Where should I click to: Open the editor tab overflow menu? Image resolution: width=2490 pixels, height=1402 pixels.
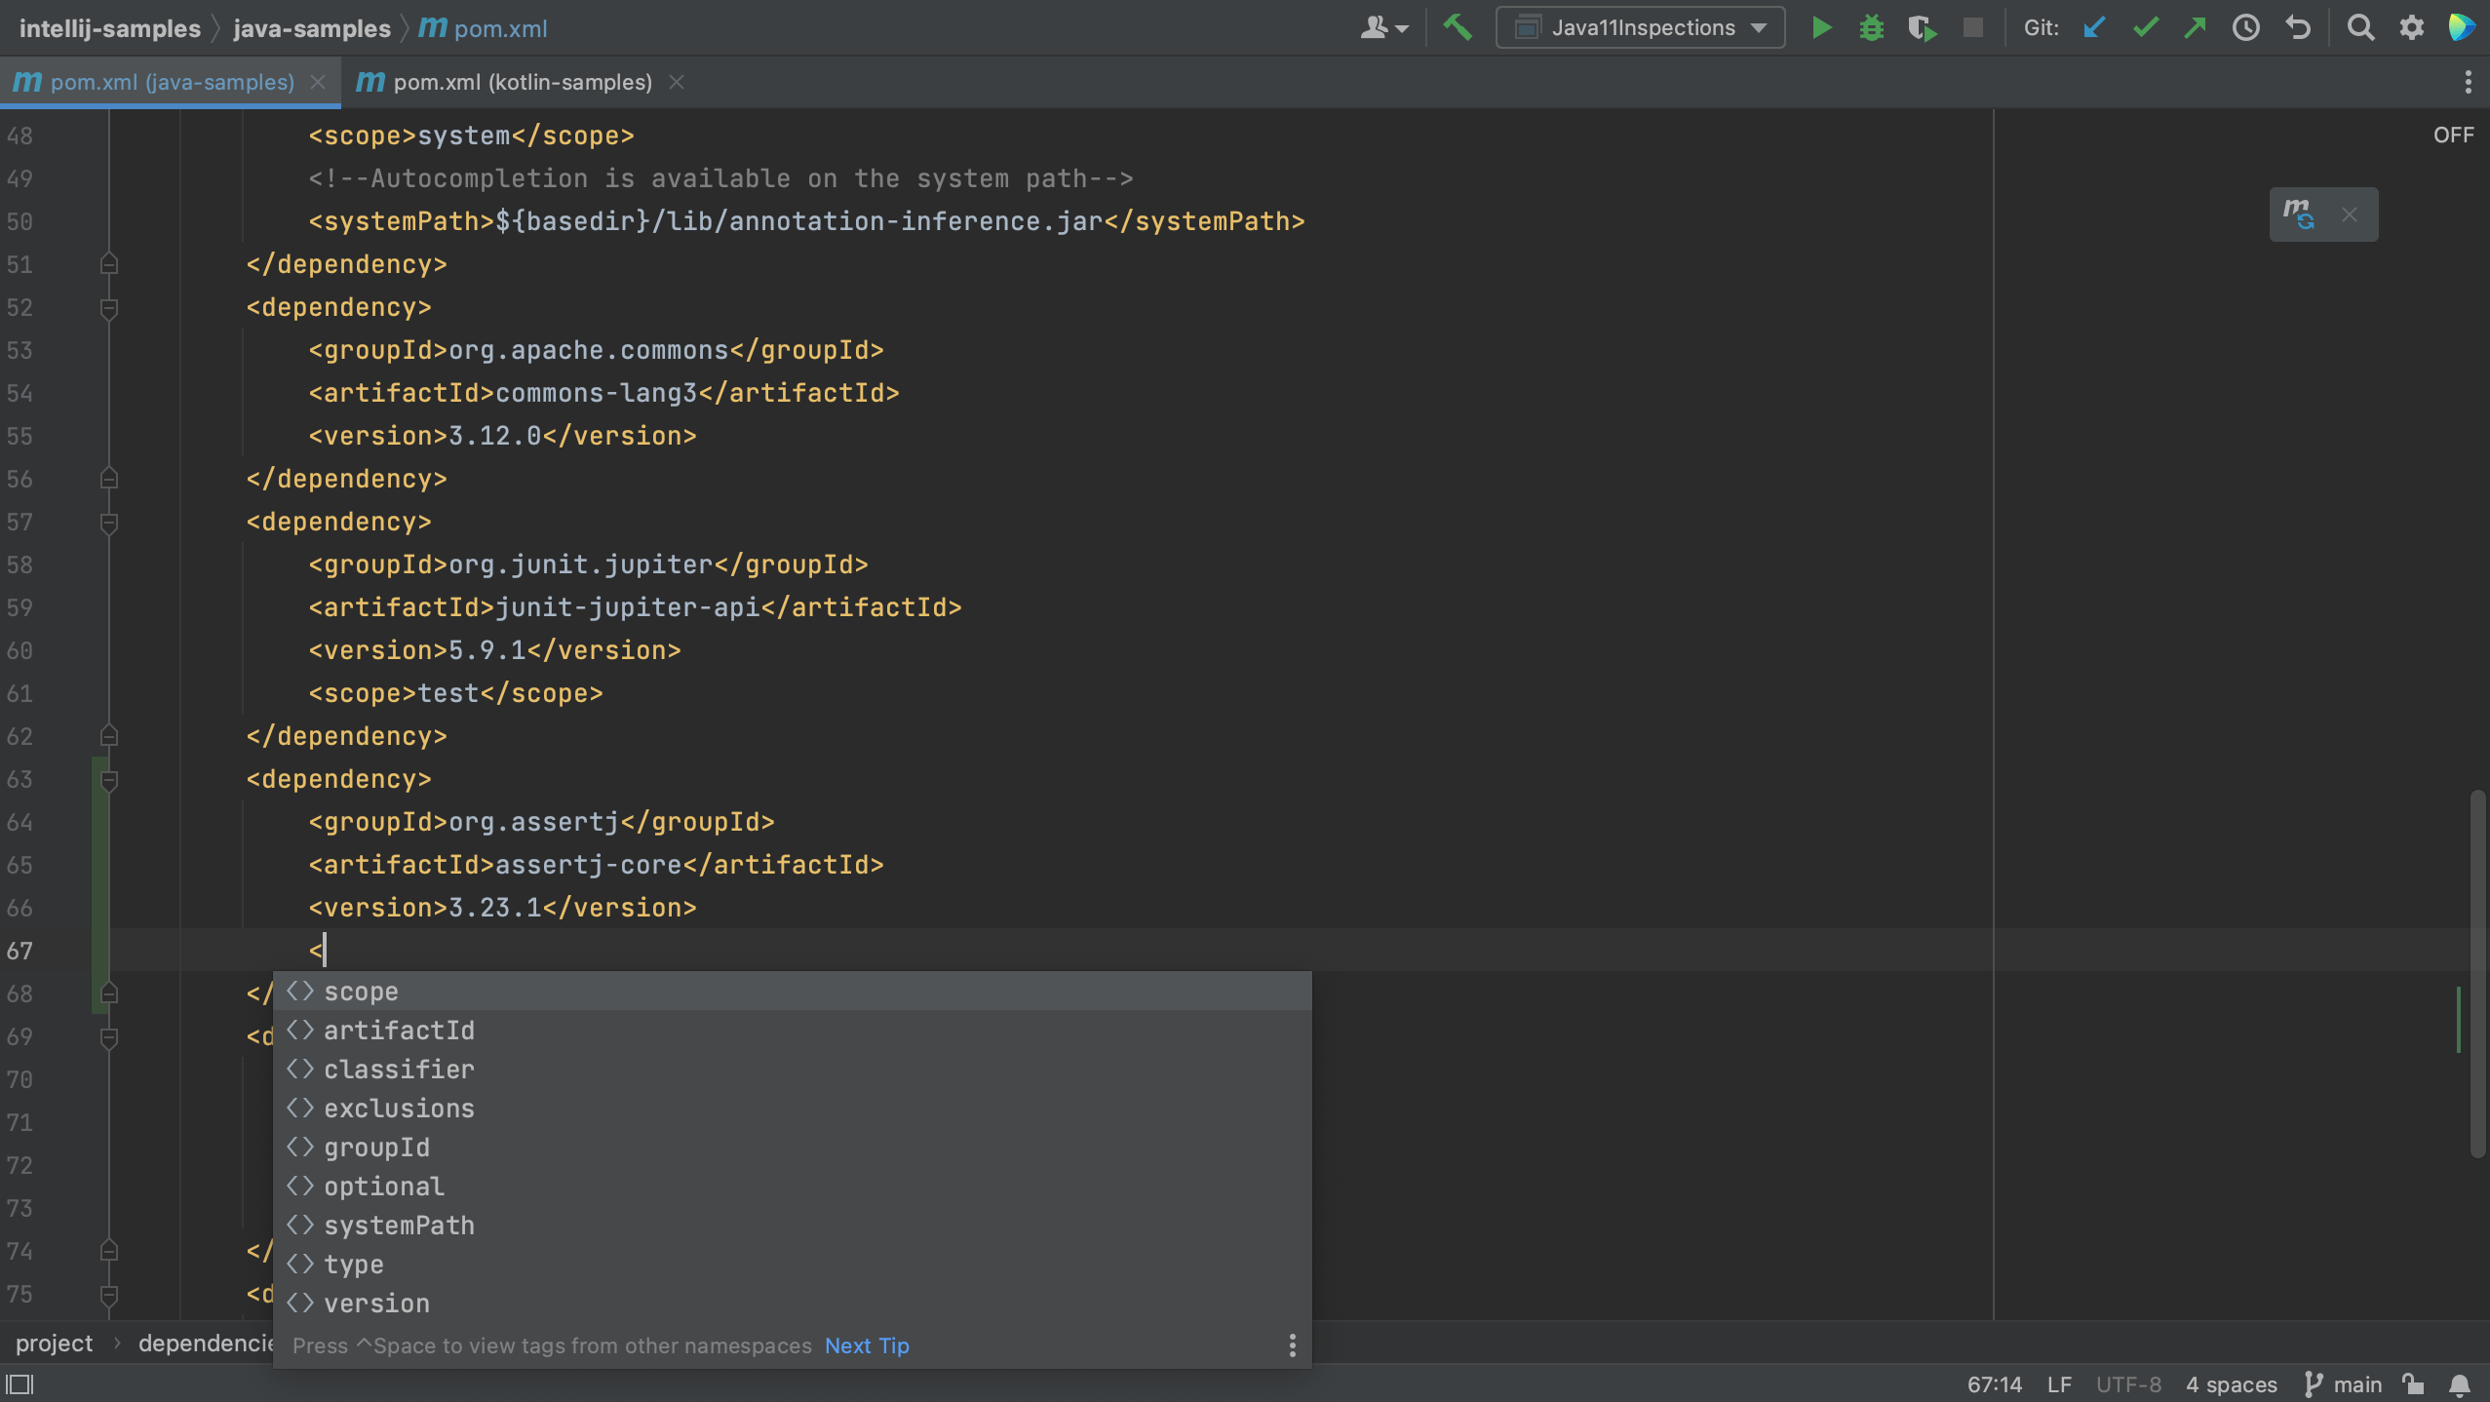2468,82
